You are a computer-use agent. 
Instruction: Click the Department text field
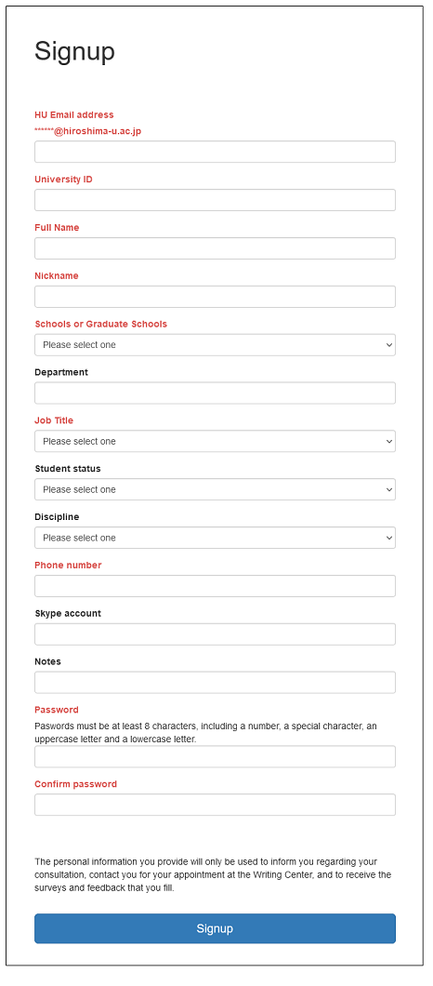coord(215,393)
